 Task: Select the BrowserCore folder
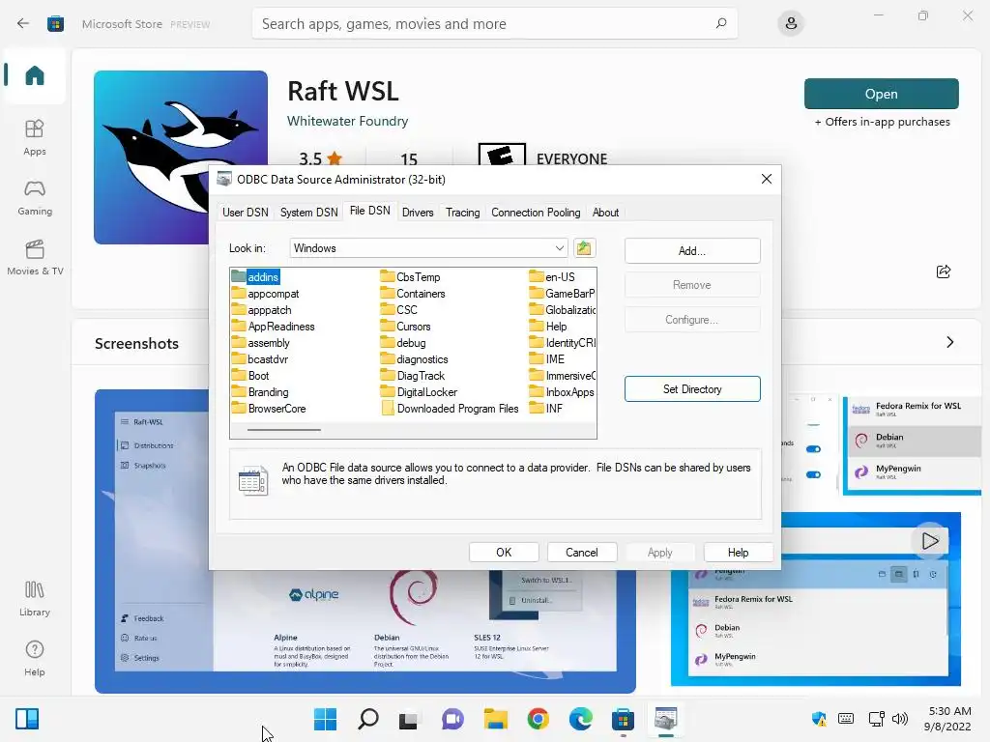tap(269, 409)
